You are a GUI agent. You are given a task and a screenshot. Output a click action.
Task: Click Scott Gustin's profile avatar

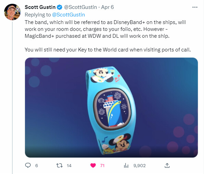point(12,12)
